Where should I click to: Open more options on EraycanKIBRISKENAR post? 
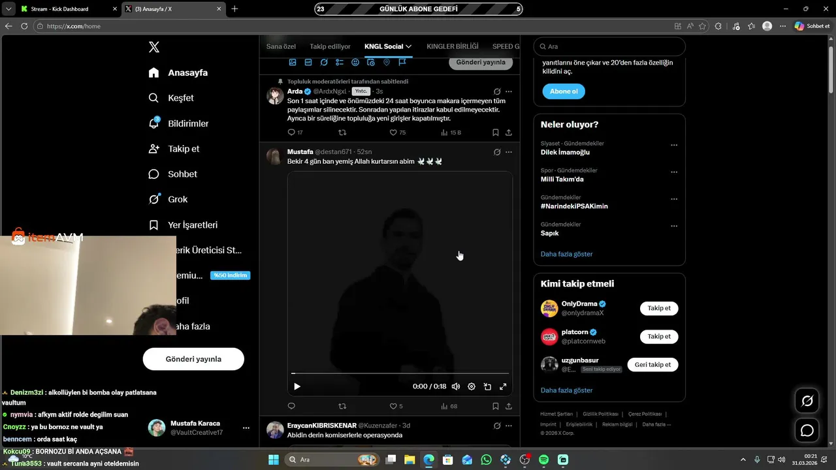point(509,426)
